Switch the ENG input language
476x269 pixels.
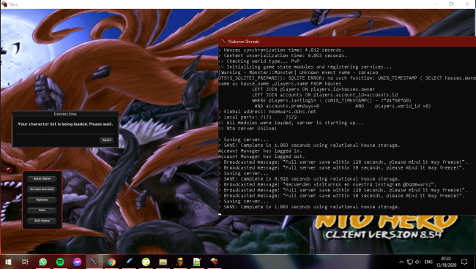pyautogui.click(x=428, y=262)
